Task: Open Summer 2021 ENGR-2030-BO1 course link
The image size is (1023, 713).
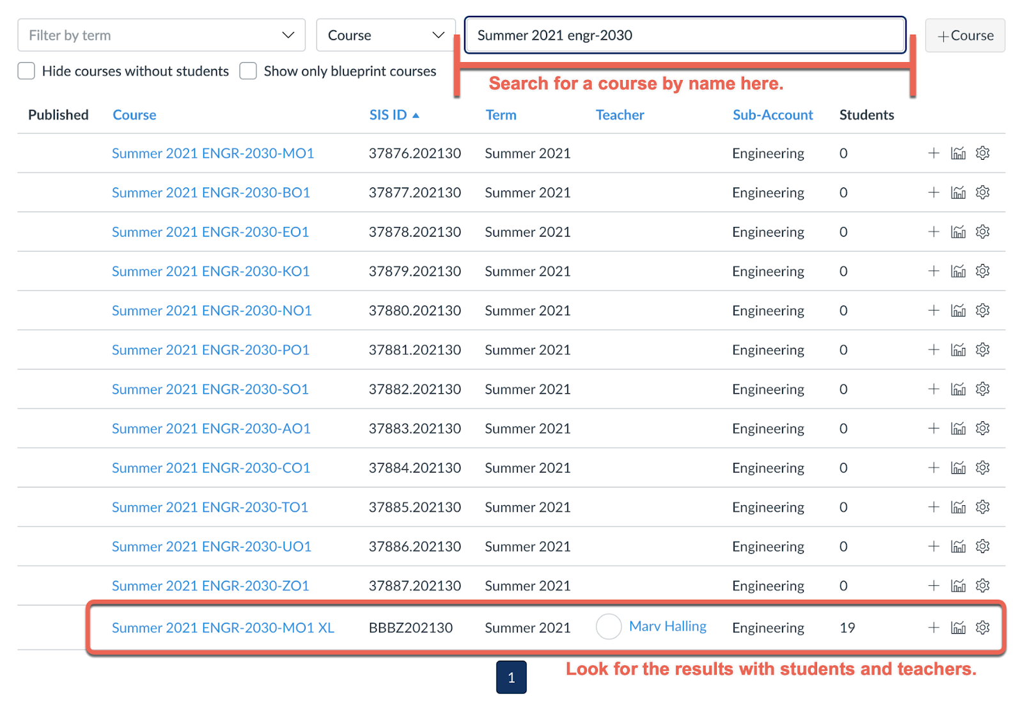Action: tap(211, 192)
